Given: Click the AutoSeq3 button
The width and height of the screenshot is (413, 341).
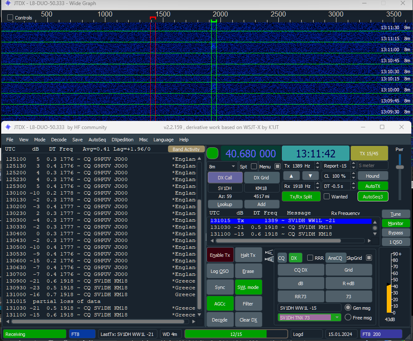Looking at the screenshot, I should 373,196.
